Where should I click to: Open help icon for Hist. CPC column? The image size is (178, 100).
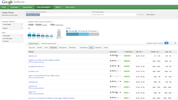[x=143, y=52]
